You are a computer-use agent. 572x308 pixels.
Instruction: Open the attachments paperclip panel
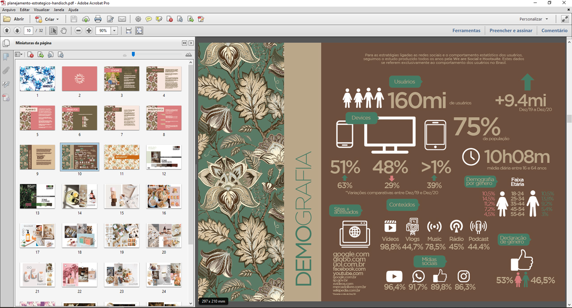(x=6, y=71)
